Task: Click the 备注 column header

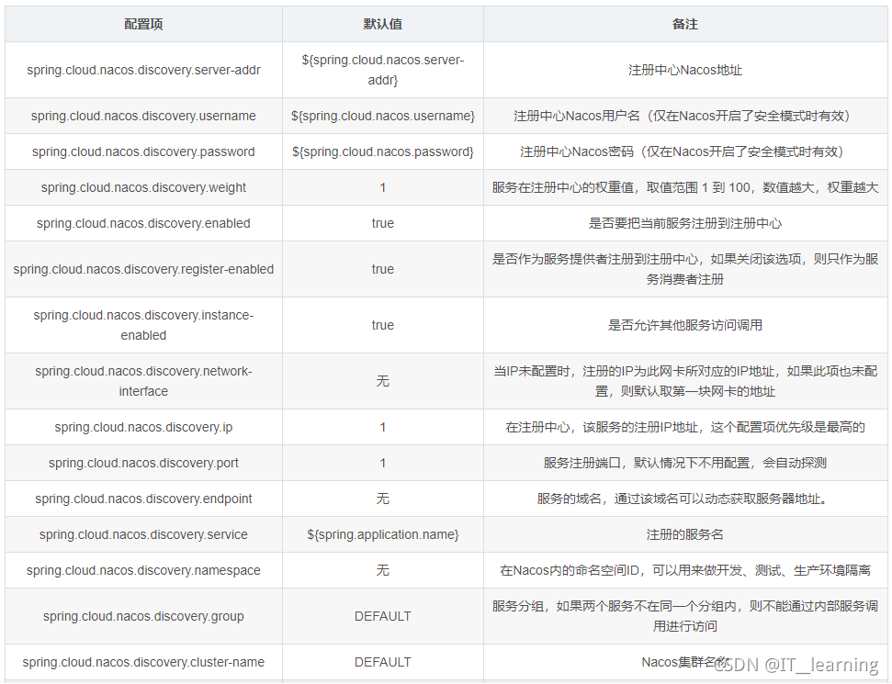Action: 685,24
